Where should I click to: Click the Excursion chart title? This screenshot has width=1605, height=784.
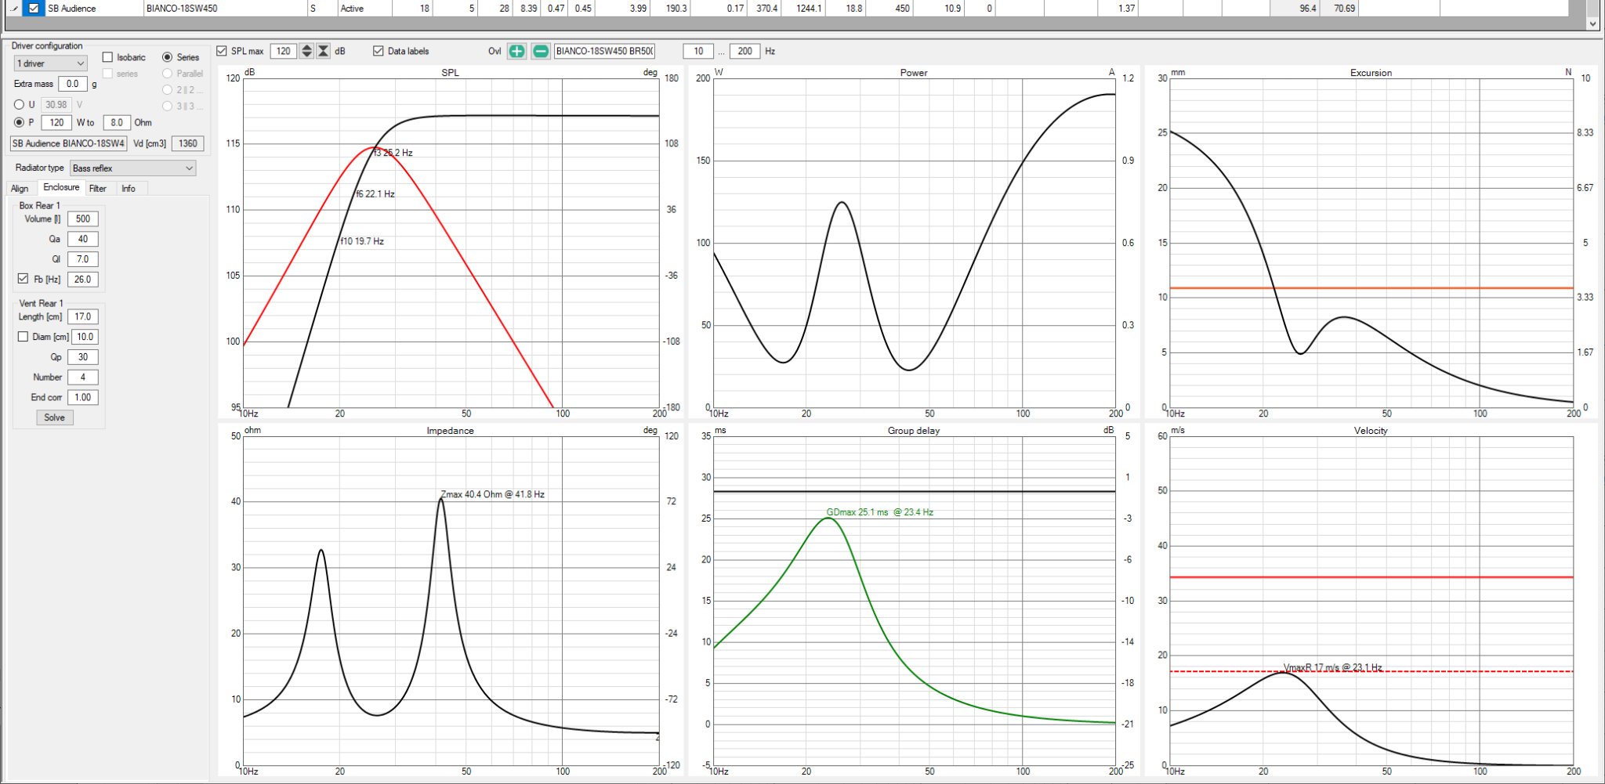(1371, 73)
